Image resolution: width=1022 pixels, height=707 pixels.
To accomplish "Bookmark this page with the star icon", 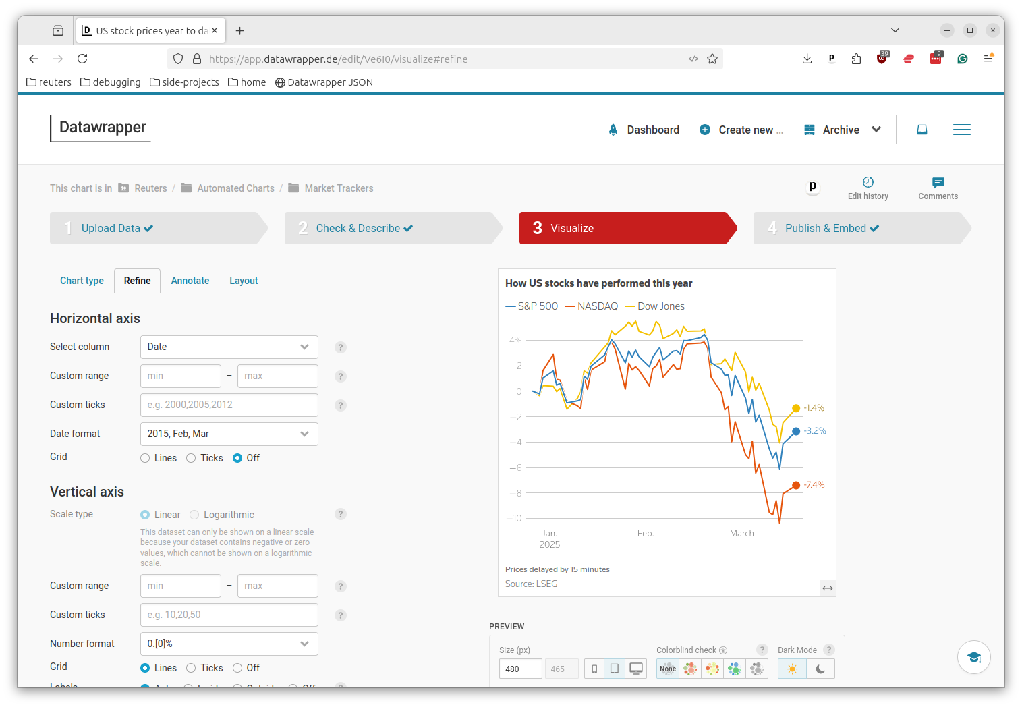I will click(x=712, y=59).
